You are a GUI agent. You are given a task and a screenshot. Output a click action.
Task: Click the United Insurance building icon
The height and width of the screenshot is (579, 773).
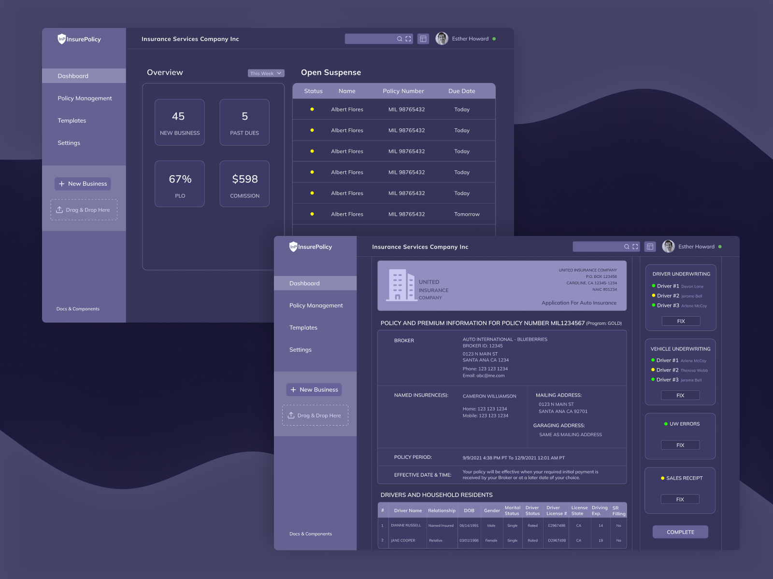[x=401, y=285]
